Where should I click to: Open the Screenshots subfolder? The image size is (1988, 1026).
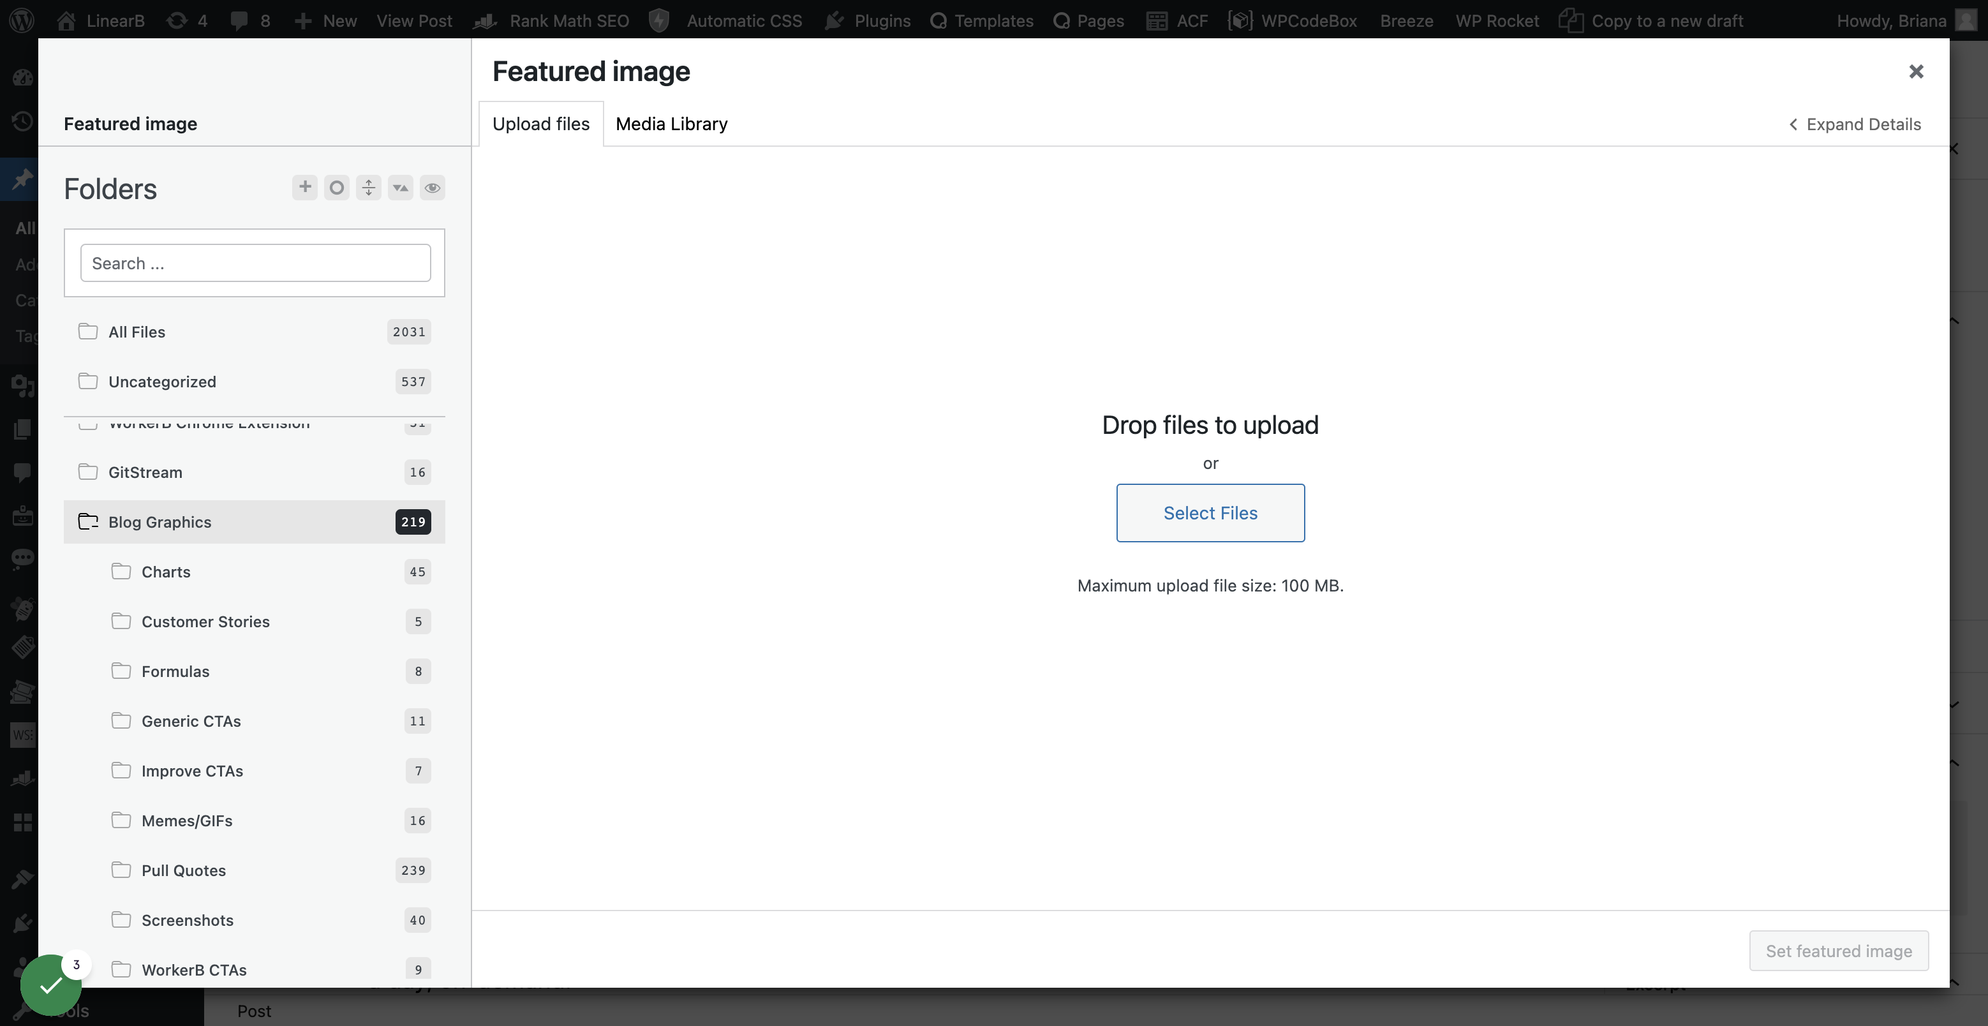(x=270, y=920)
